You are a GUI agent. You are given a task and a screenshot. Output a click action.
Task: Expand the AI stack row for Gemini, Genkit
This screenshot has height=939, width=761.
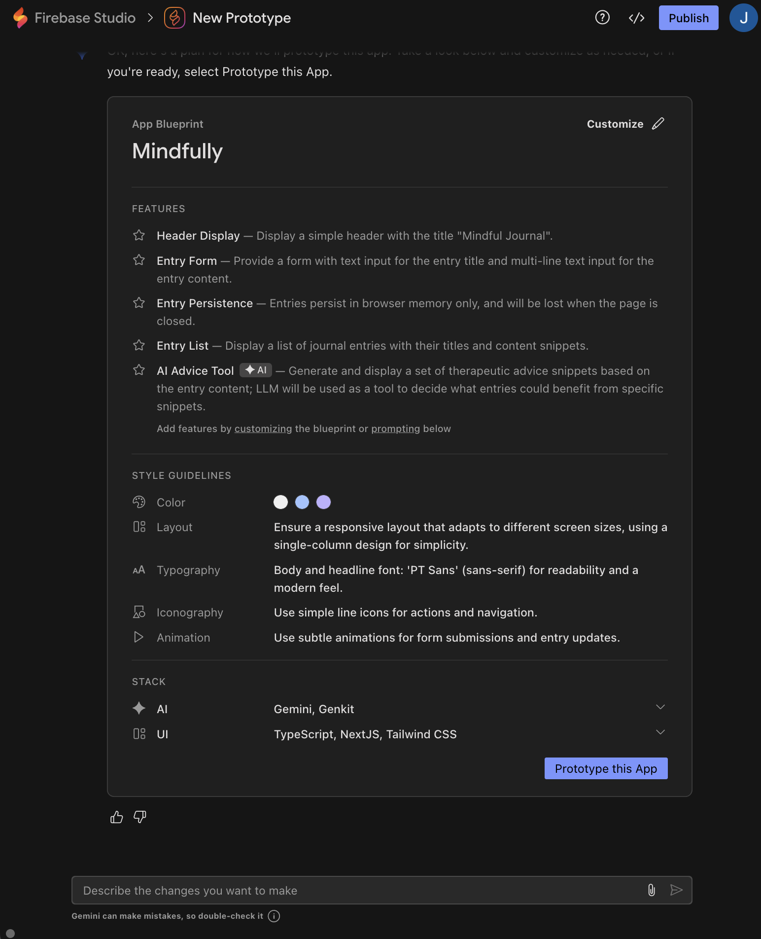coord(661,707)
